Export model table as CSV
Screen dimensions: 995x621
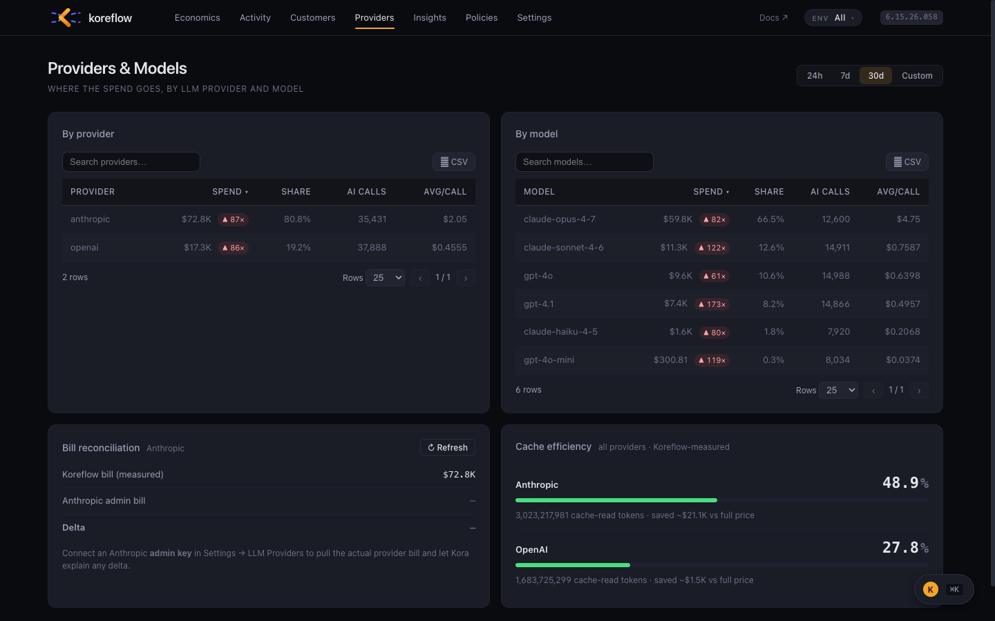pos(907,162)
